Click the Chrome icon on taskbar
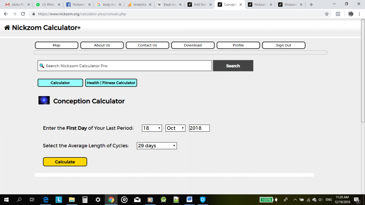This screenshot has width=365, height=205. [x=111, y=200]
